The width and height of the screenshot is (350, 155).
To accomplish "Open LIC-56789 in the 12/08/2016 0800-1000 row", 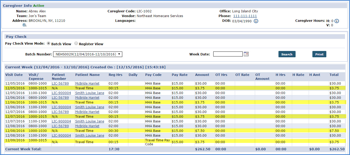I will [60, 126].
